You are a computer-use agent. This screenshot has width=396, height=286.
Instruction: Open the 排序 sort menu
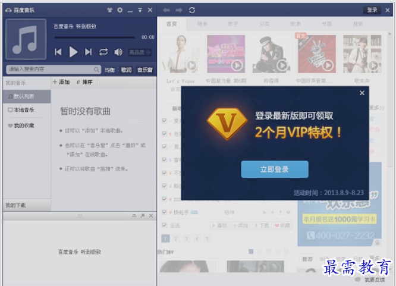(x=84, y=82)
